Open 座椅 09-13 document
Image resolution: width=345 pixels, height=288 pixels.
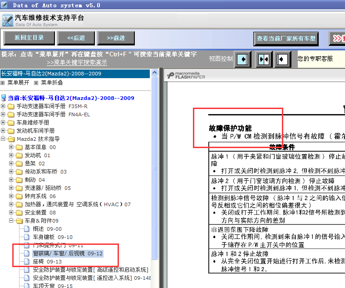pyautogui.click(x=47, y=262)
